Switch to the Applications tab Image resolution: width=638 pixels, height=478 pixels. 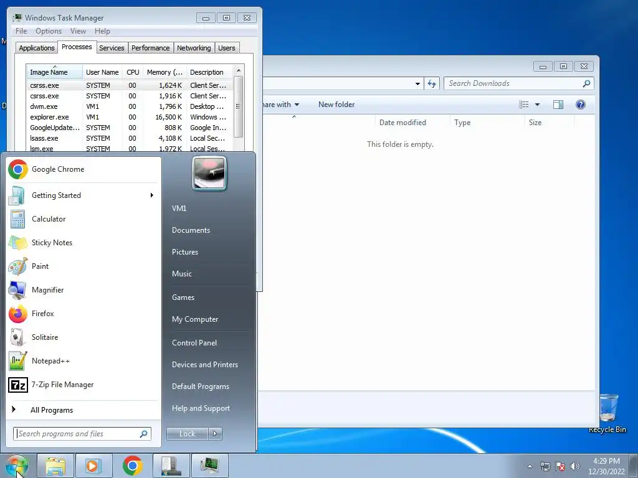37,48
